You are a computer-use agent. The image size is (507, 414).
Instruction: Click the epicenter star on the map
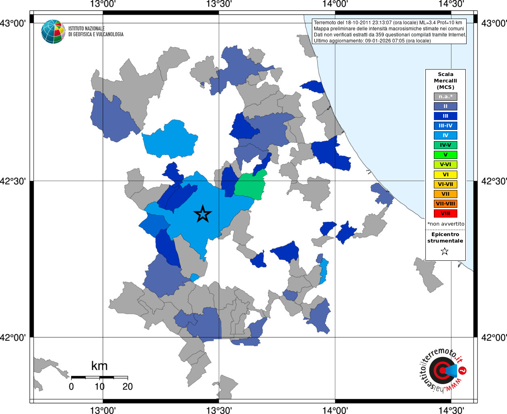[x=203, y=213]
